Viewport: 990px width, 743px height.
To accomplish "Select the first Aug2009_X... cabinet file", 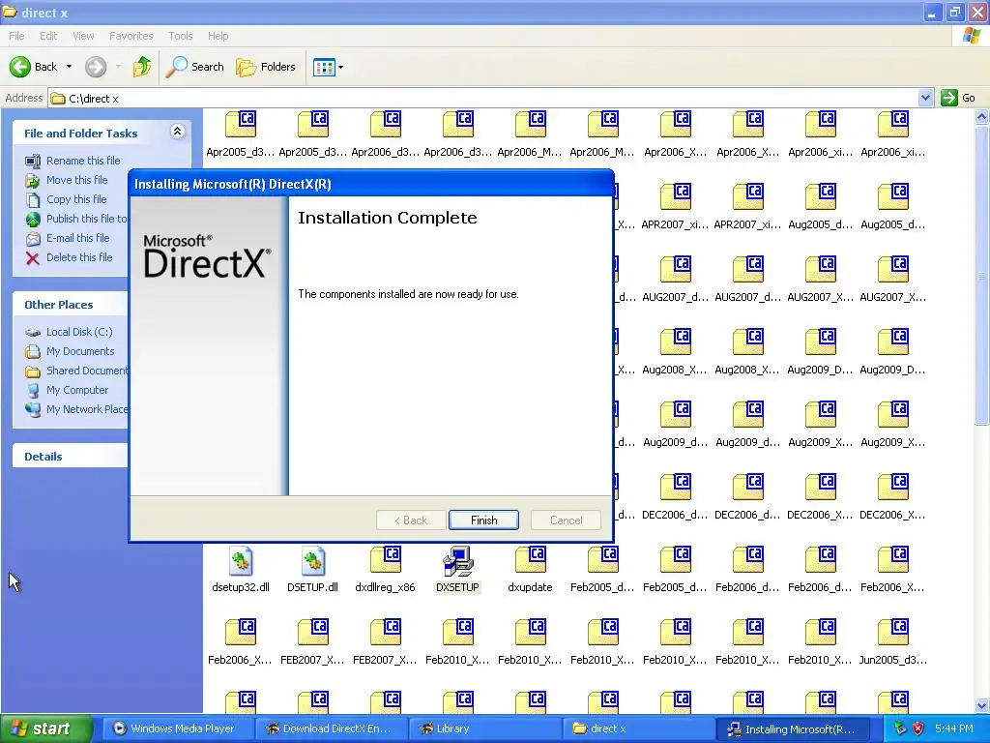I will tap(821, 414).
